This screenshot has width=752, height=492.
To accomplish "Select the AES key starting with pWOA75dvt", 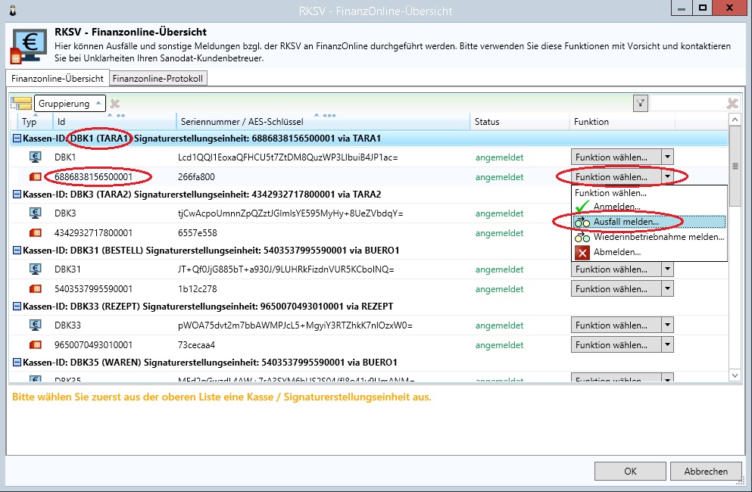I will (295, 325).
